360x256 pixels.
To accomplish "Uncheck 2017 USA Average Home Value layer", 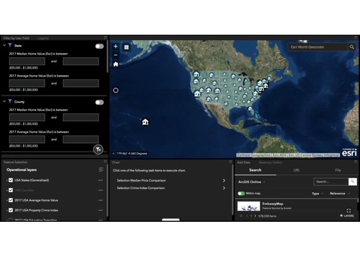I will click(x=11, y=200).
